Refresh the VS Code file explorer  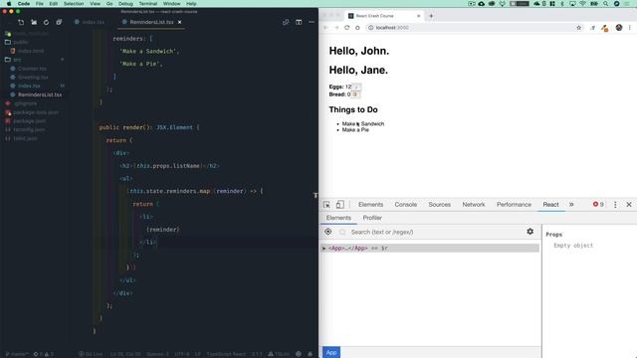point(47,22)
